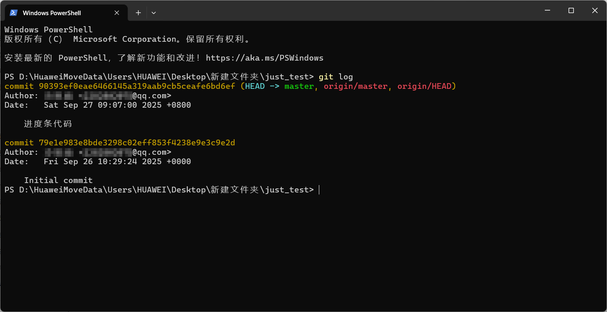Click the 'git log' command text
The width and height of the screenshot is (607, 312).
coord(336,77)
